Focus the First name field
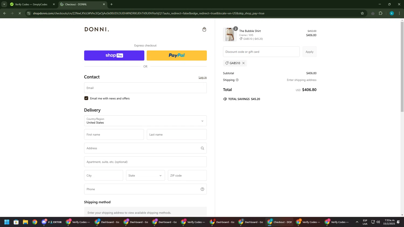 114,134
